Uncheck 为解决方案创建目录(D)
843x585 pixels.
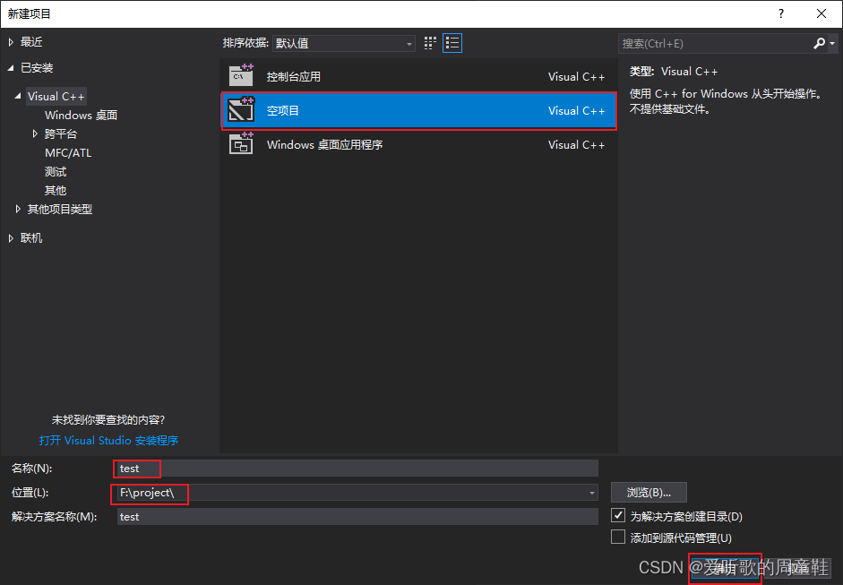pos(619,515)
